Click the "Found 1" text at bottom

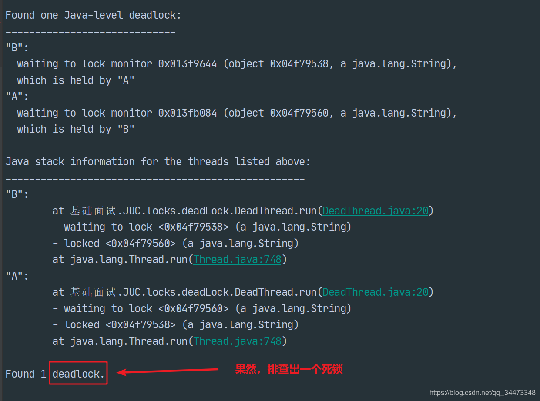26,374
